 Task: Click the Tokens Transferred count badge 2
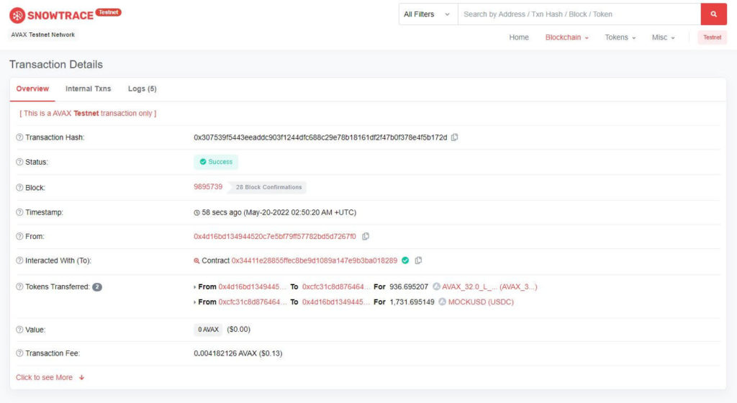pyautogui.click(x=97, y=287)
